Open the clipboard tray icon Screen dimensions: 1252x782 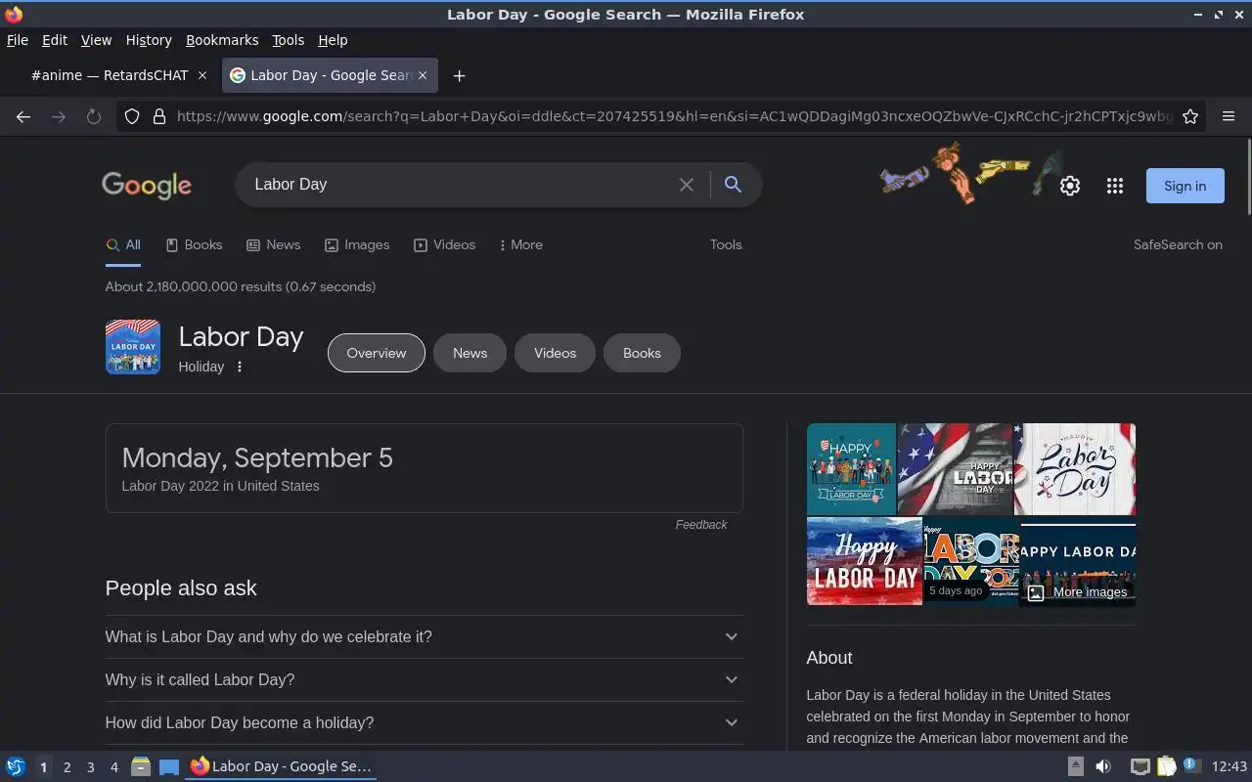tap(1166, 766)
